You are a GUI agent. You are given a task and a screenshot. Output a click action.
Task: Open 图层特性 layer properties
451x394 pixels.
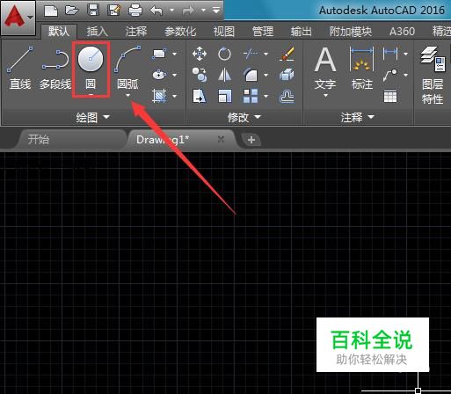coord(433,75)
